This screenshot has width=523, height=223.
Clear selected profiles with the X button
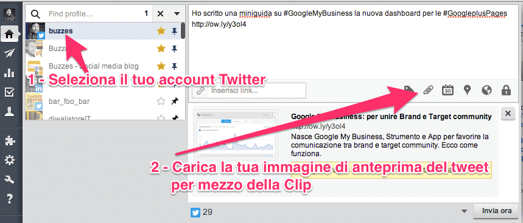(x=161, y=13)
